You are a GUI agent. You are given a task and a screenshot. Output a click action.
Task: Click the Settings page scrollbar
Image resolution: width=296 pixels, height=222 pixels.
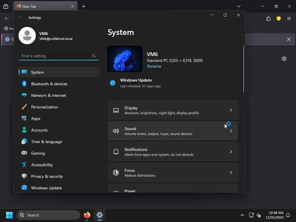click(243, 69)
